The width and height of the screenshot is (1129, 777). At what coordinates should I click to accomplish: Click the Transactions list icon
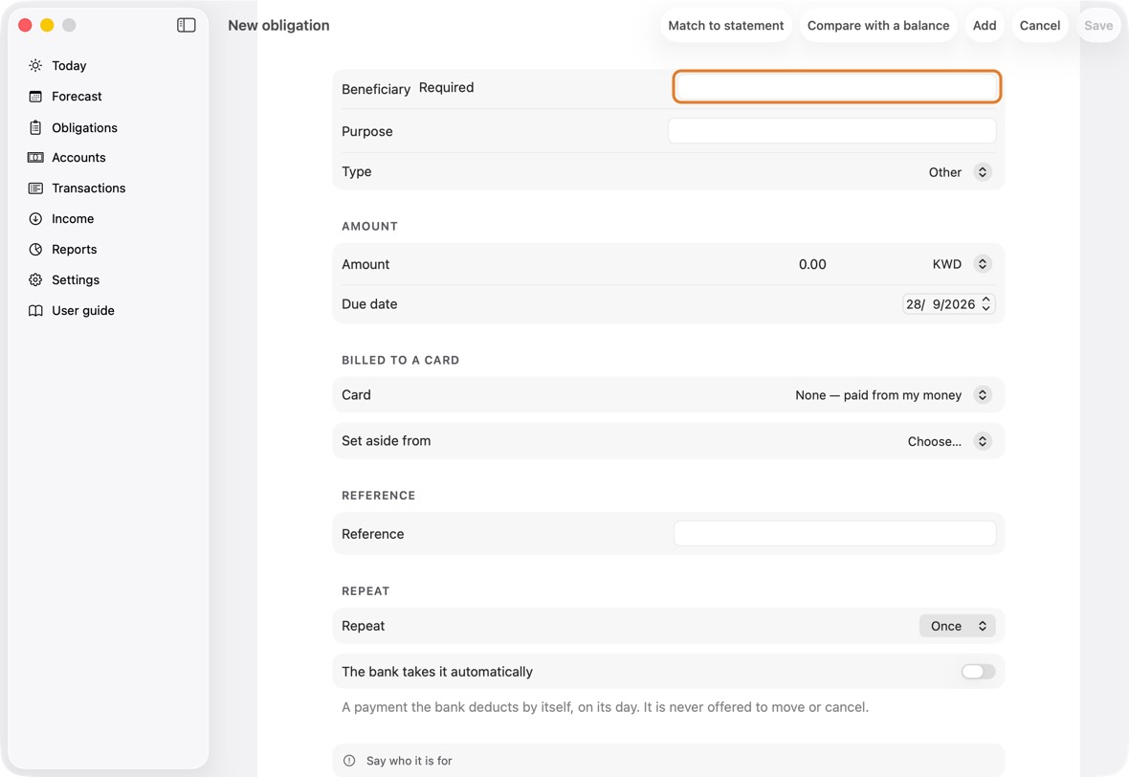tap(35, 188)
